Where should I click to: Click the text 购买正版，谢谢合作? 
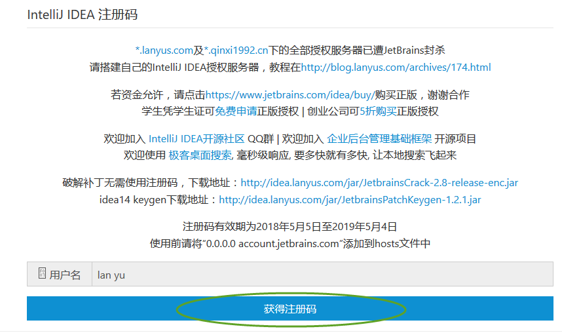pos(422,95)
